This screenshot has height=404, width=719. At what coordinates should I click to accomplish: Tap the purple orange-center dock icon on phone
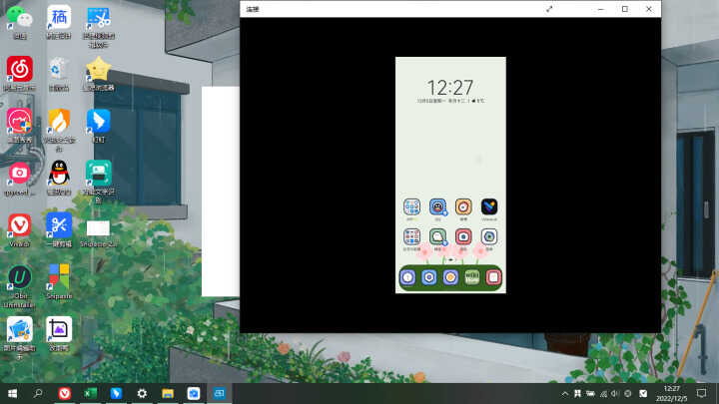(450, 277)
